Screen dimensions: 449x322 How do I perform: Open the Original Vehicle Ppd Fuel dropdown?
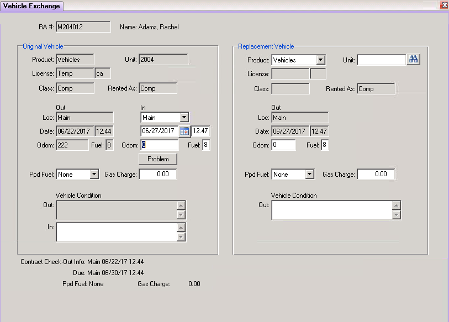pos(94,174)
